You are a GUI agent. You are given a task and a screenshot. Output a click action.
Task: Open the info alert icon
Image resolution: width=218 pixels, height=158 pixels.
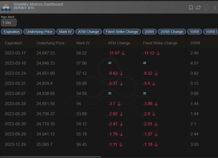click(x=207, y=8)
